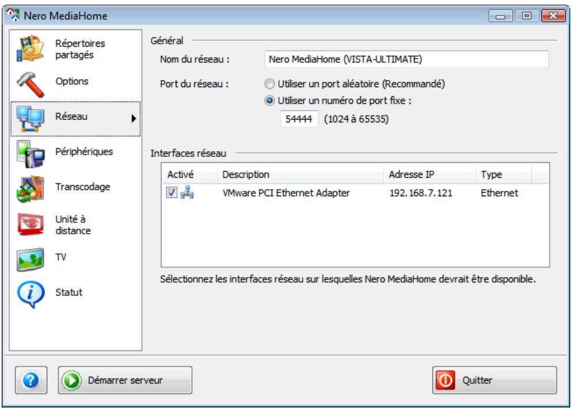Open the Répertoires partagés folder icon

(31, 48)
